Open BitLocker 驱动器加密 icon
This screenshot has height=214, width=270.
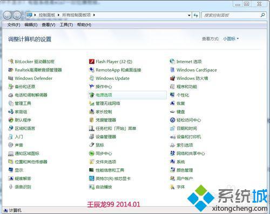coord(11,61)
